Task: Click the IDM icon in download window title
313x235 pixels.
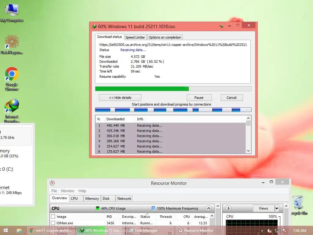Action: coord(94,27)
